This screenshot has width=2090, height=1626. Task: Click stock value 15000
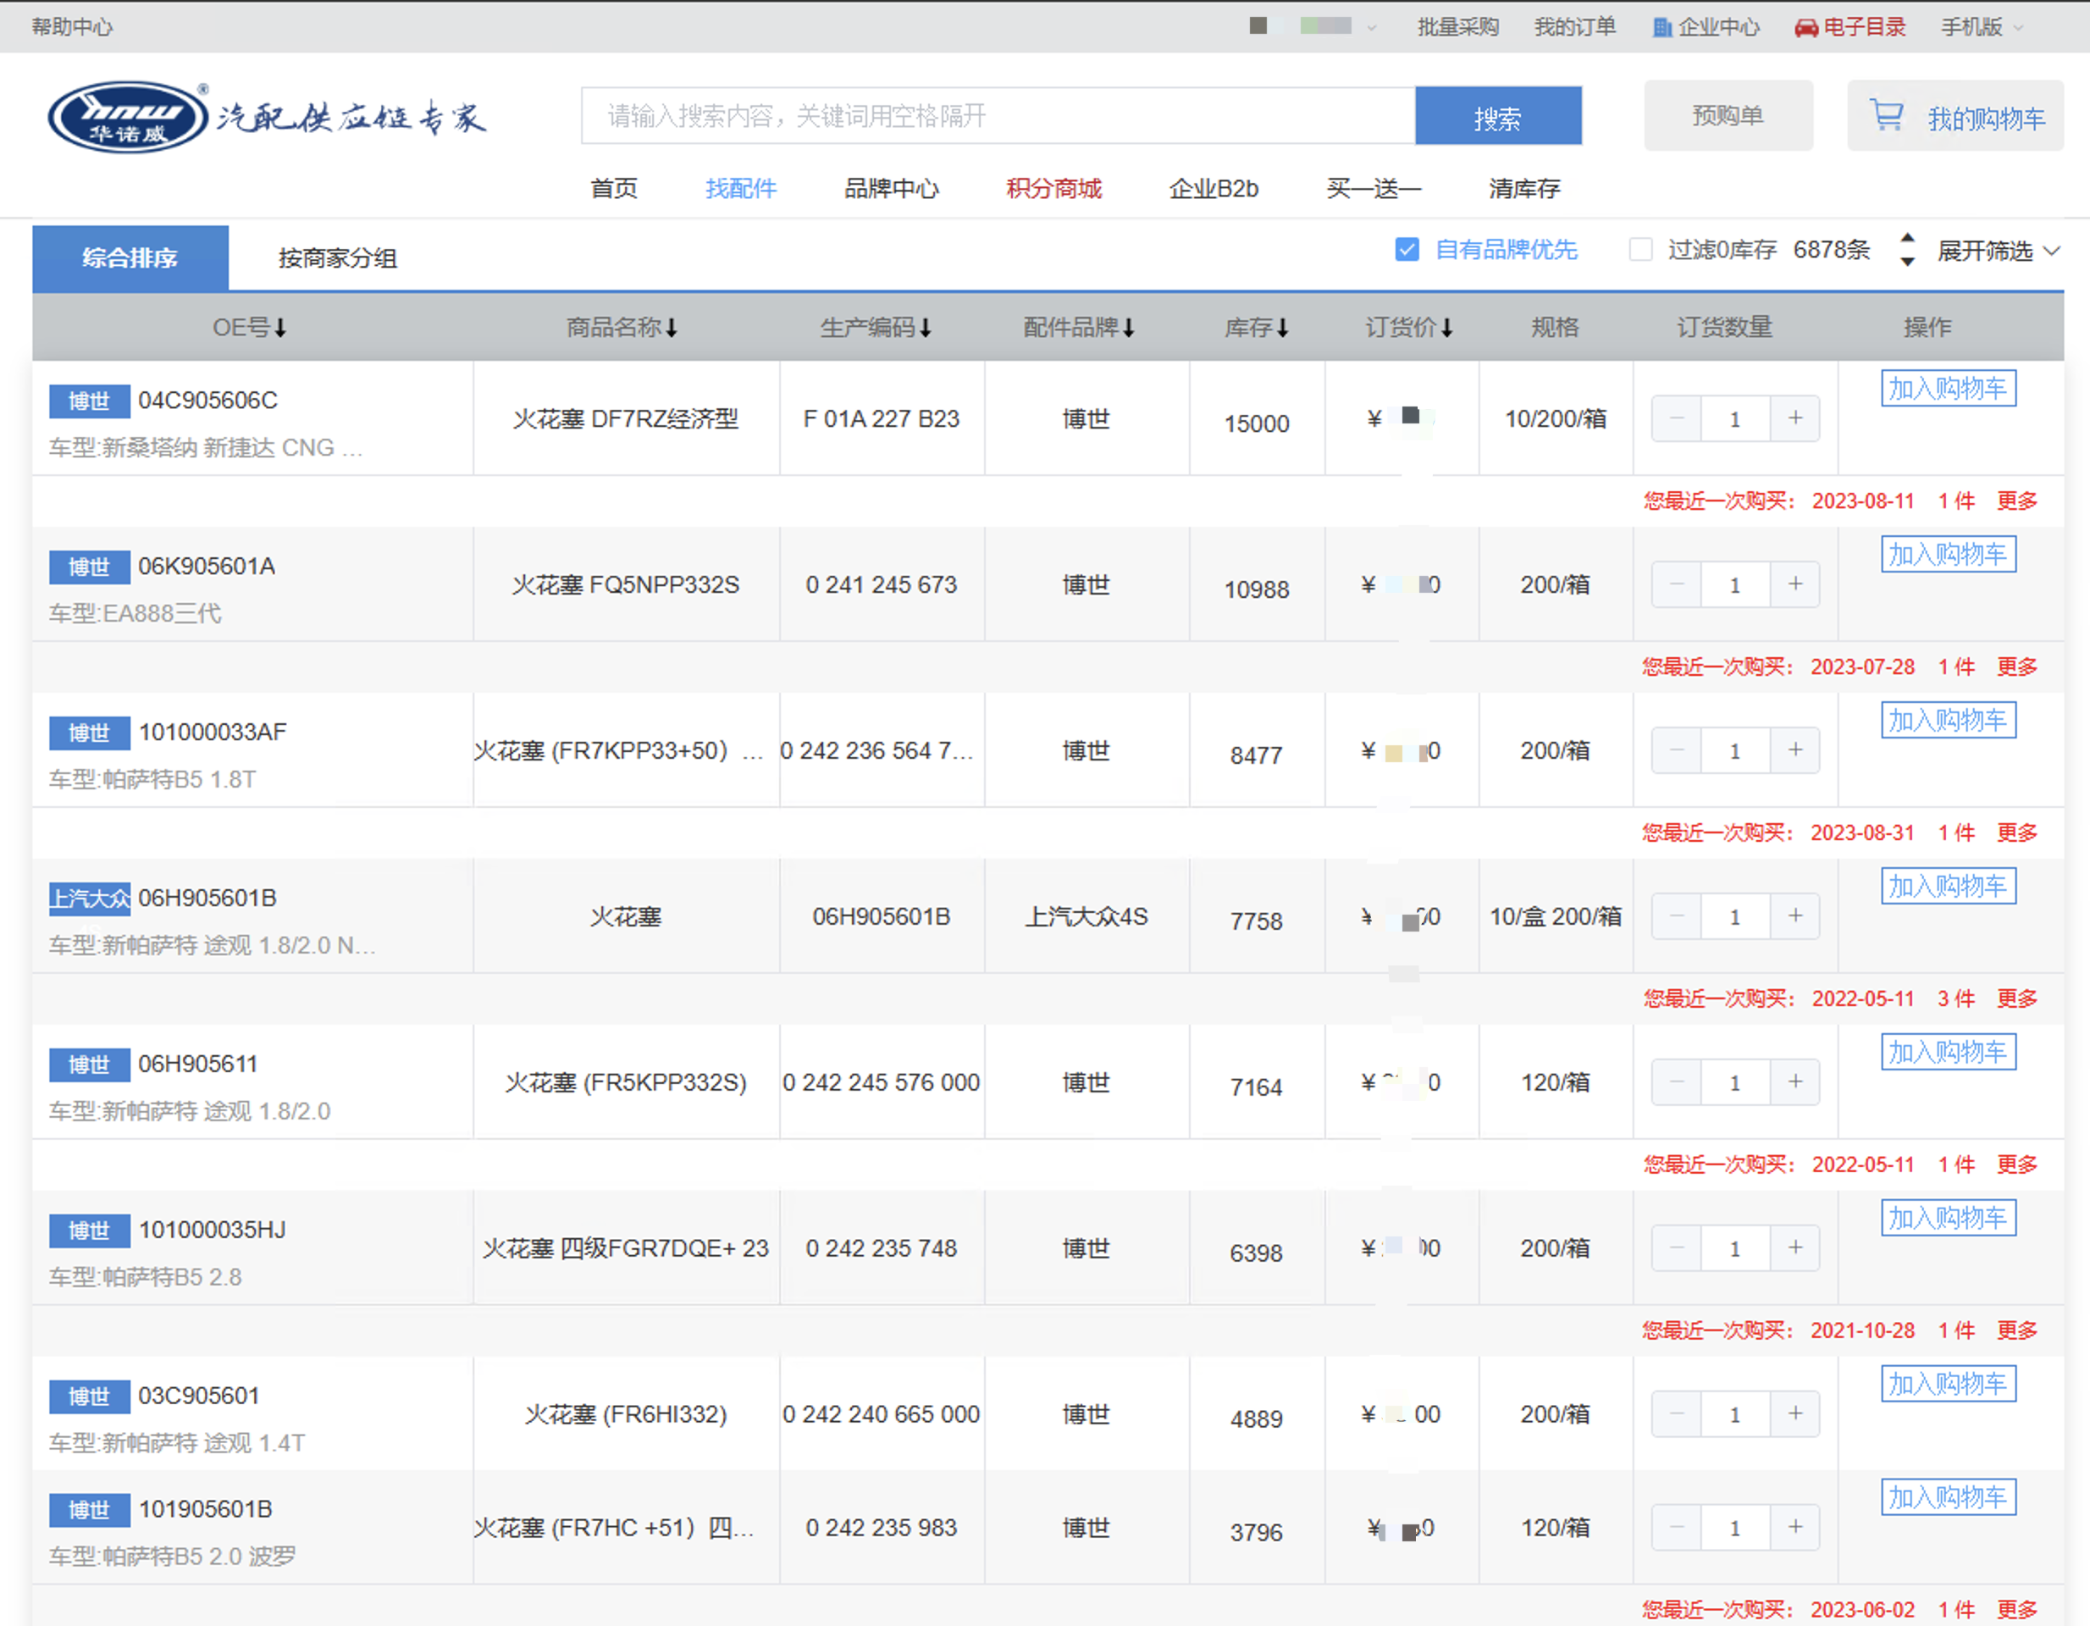click(1257, 423)
